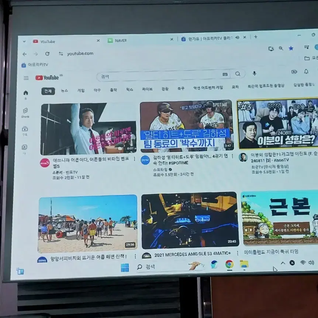Open options menu for 양양서피비치 video
The width and height of the screenshot is (318, 318).
(135, 256)
